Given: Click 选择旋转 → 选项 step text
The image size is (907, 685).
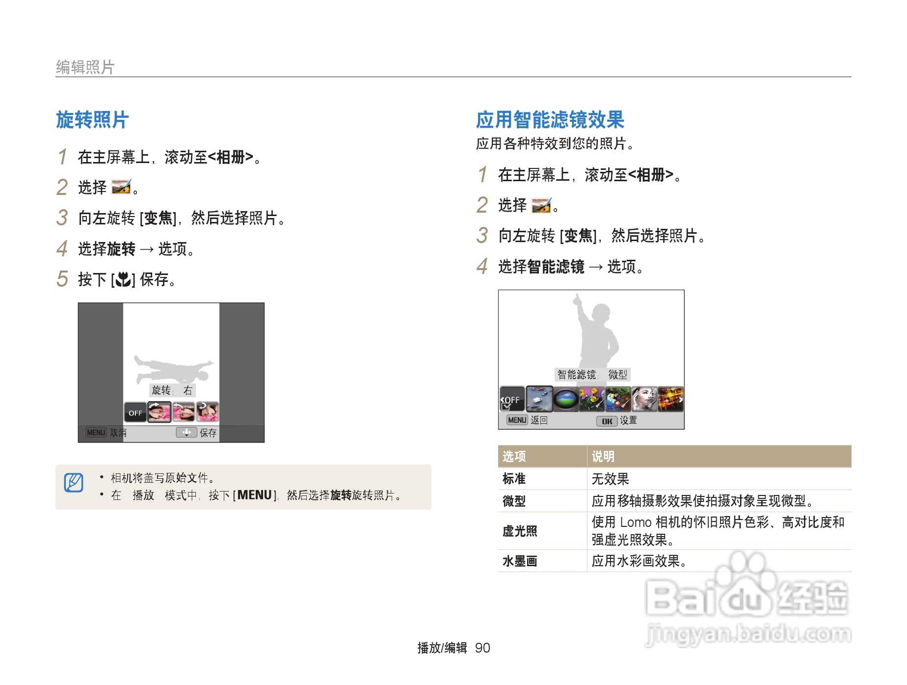Looking at the screenshot, I should point(137,249).
